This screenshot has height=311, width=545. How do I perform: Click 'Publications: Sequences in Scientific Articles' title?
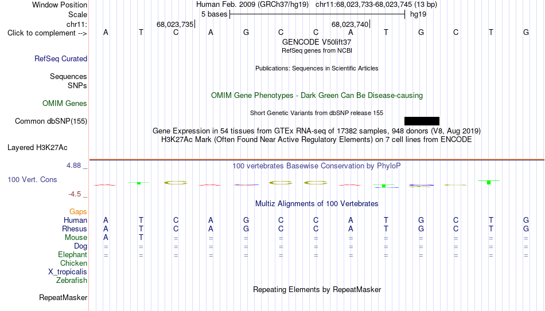[x=317, y=68]
